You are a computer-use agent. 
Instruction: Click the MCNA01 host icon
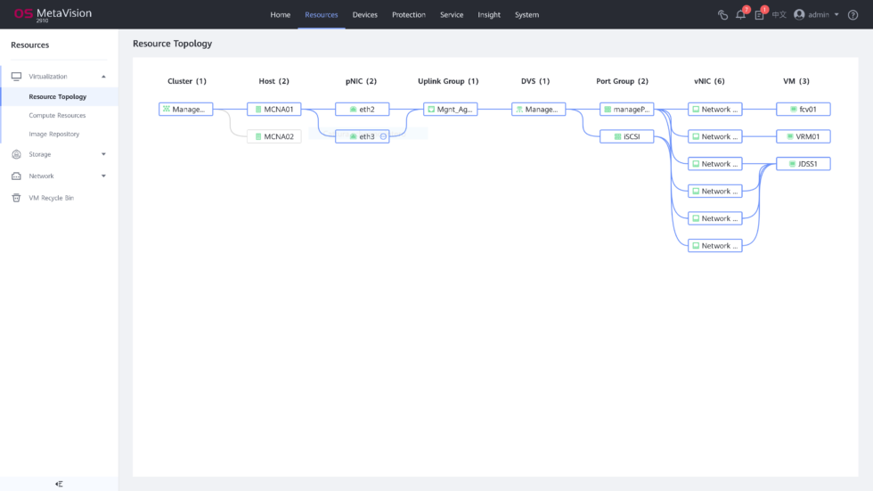(x=258, y=109)
